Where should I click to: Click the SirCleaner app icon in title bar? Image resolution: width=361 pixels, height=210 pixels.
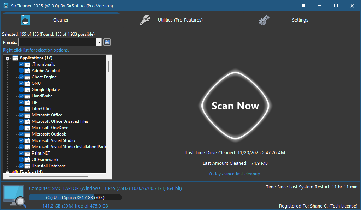click(6, 6)
